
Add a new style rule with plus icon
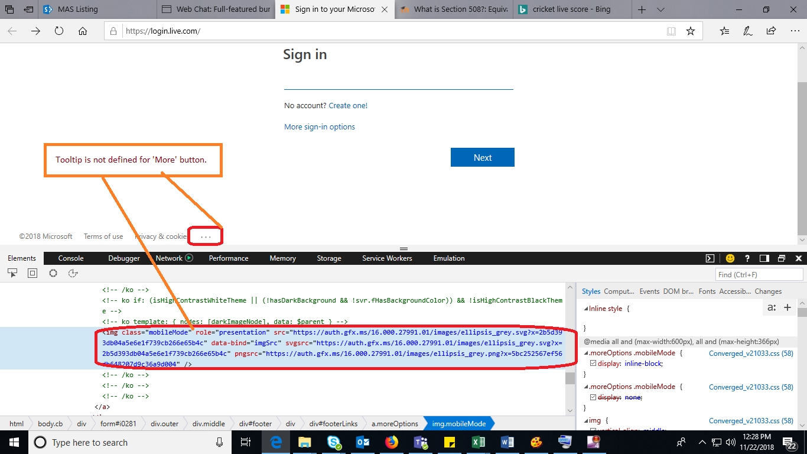pos(788,308)
